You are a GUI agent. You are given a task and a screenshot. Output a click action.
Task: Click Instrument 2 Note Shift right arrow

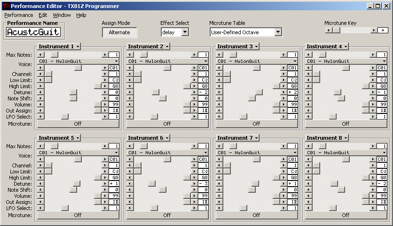coord(194,98)
